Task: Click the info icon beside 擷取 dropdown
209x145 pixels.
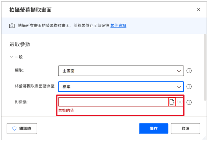Action: 189,71
